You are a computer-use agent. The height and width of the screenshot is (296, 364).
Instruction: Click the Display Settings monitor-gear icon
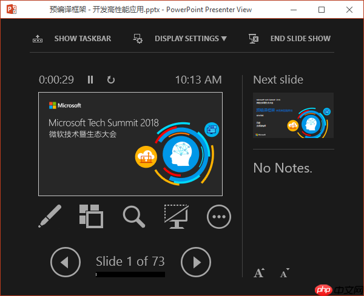click(138, 39)
